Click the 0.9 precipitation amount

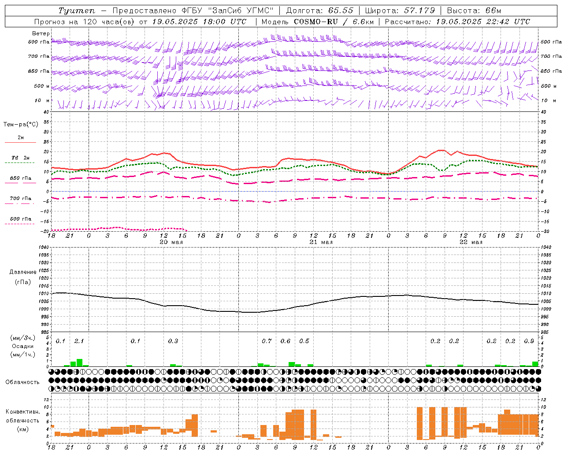(529, 341)
